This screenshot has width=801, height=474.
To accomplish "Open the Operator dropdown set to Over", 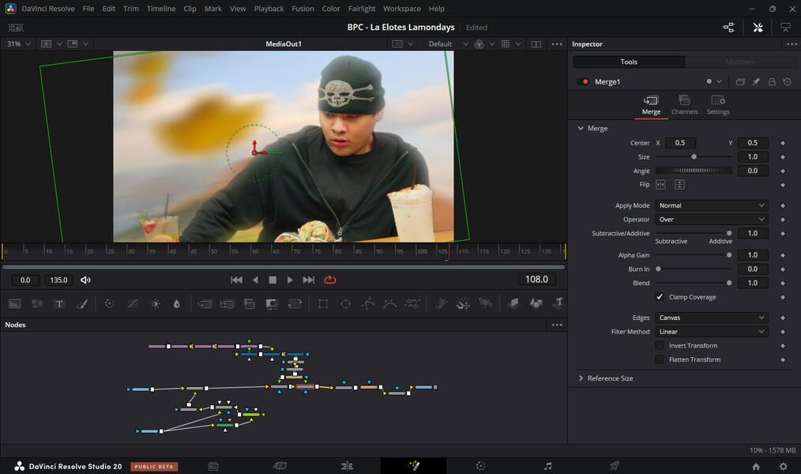I will [711, 219].
